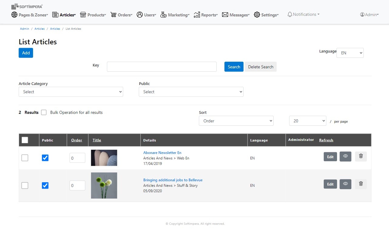Click the Softimpera logo
This screenshot has height=249, width=389.
[27, 6]
